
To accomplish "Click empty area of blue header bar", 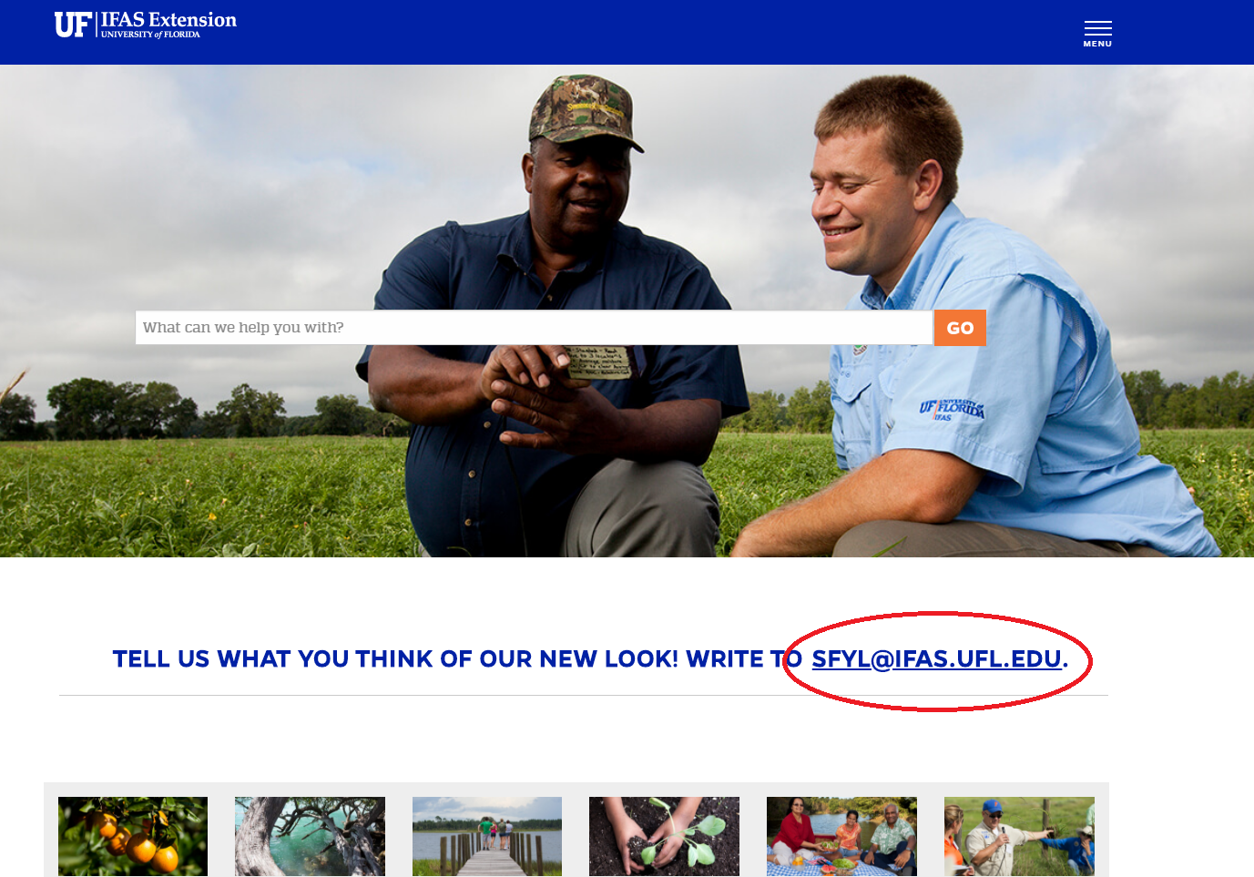I will [x=637, y=32].
